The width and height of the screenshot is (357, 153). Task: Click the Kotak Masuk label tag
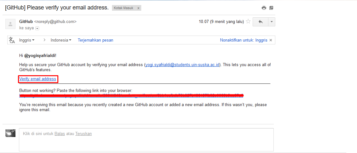pyautogui.click(x=123, y=8)
